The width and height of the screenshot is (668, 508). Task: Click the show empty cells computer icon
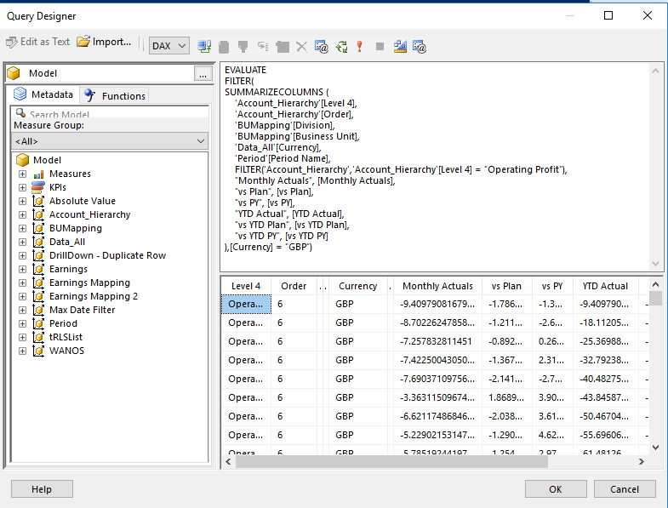tap(204, 46)
